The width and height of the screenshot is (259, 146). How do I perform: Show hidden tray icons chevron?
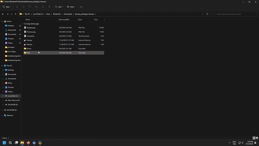tap(229, 143)
